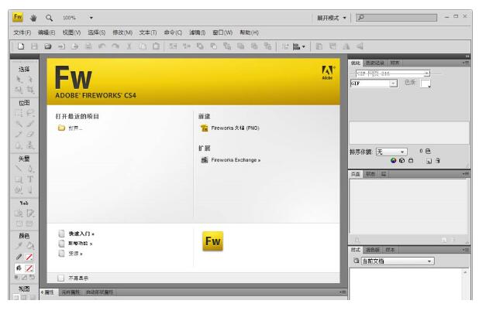The height and width of the screenshot is (314, 486).
Task: Open the View (V) menu
Action: [71, 32]
